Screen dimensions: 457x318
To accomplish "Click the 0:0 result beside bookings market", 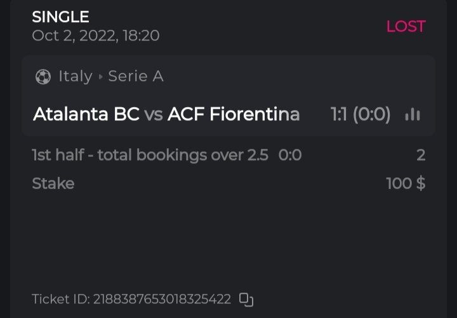I will click(290, 155).
